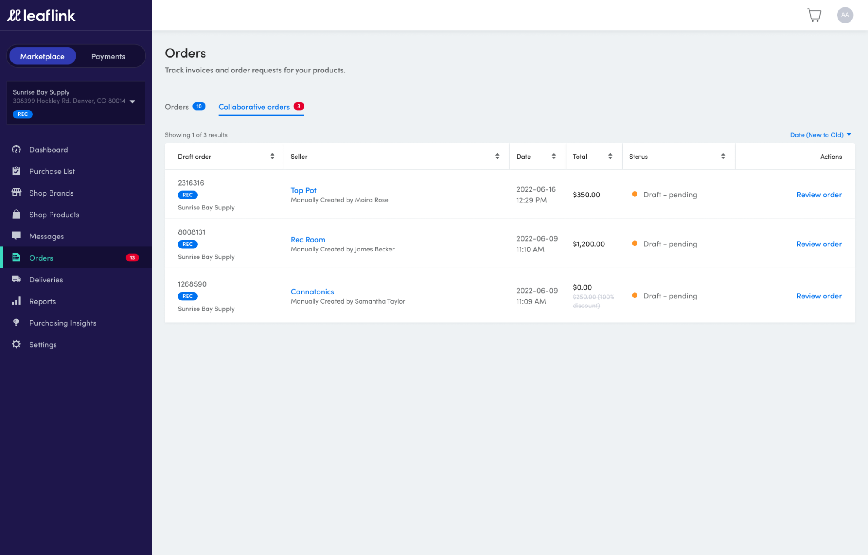Viewport: 868px width, 555px height.
Task: Sort by Total column arrows
Action: 610,156
